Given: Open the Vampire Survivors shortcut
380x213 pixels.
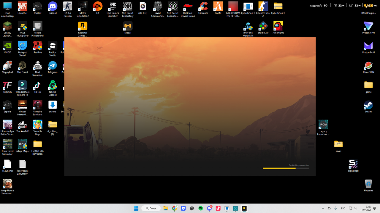Looking at the screenshot, I should coord(37,108).
